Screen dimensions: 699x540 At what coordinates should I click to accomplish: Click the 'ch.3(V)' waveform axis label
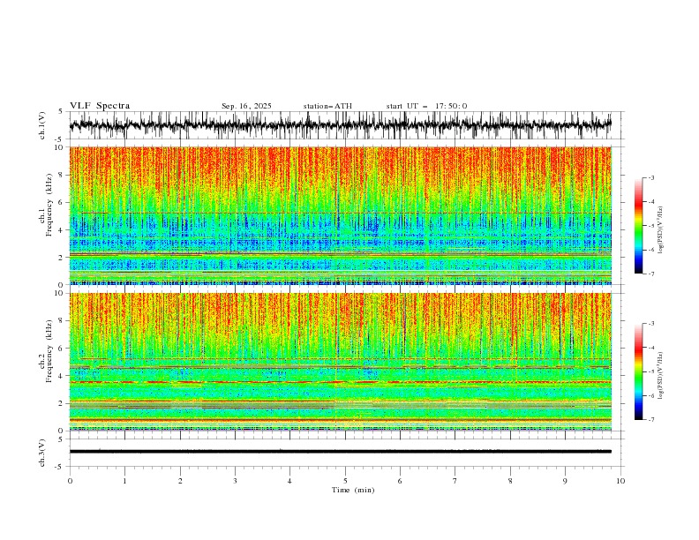tap(42, 453)
